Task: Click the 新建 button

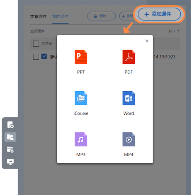Action: point(127,16)
